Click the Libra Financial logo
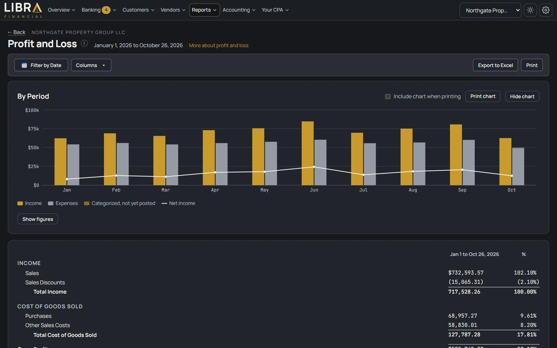This screenshot has width=557, height=348. click(x=23, y=10)
